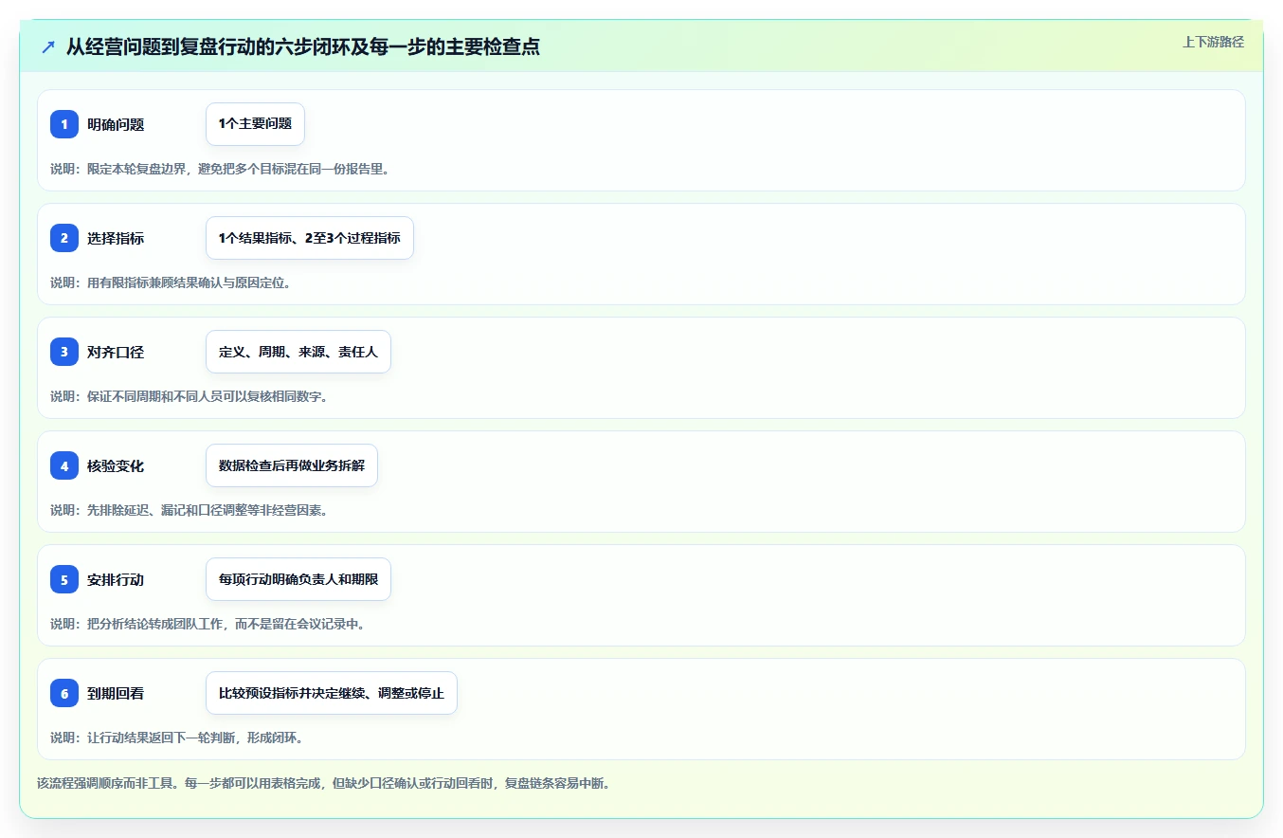Click step number 3 badge
Screen dimensions: 1283x838
[x=64, y=352]
